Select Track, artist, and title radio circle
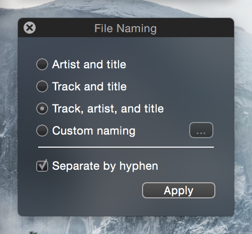This screenshot has height=234, width=252. (42, 108)
